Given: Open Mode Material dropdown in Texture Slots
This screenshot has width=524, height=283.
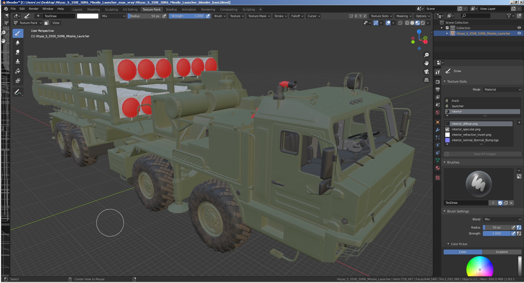Looking at the screenshot, I should point(502,90).
